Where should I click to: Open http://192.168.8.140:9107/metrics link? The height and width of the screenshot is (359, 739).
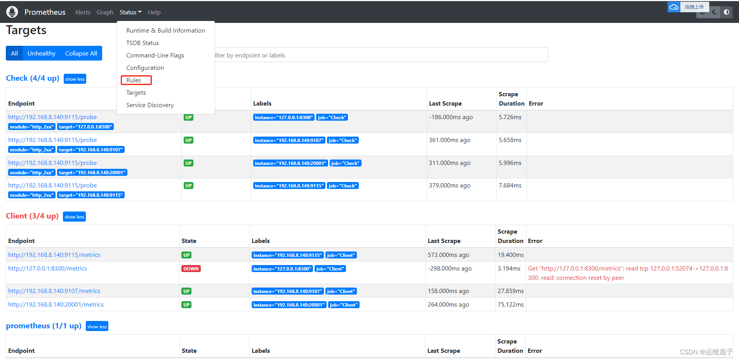pyautogui.click(x=54, y=291)
